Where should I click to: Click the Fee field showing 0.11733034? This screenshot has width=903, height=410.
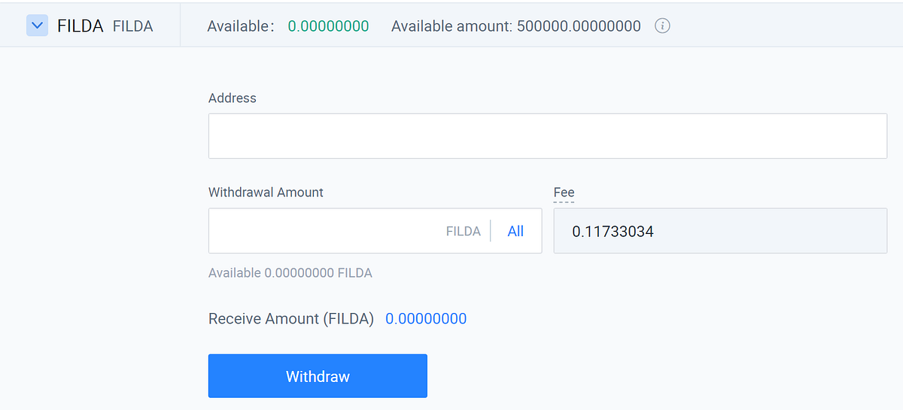pyautogui.click(x=719, y=231)
